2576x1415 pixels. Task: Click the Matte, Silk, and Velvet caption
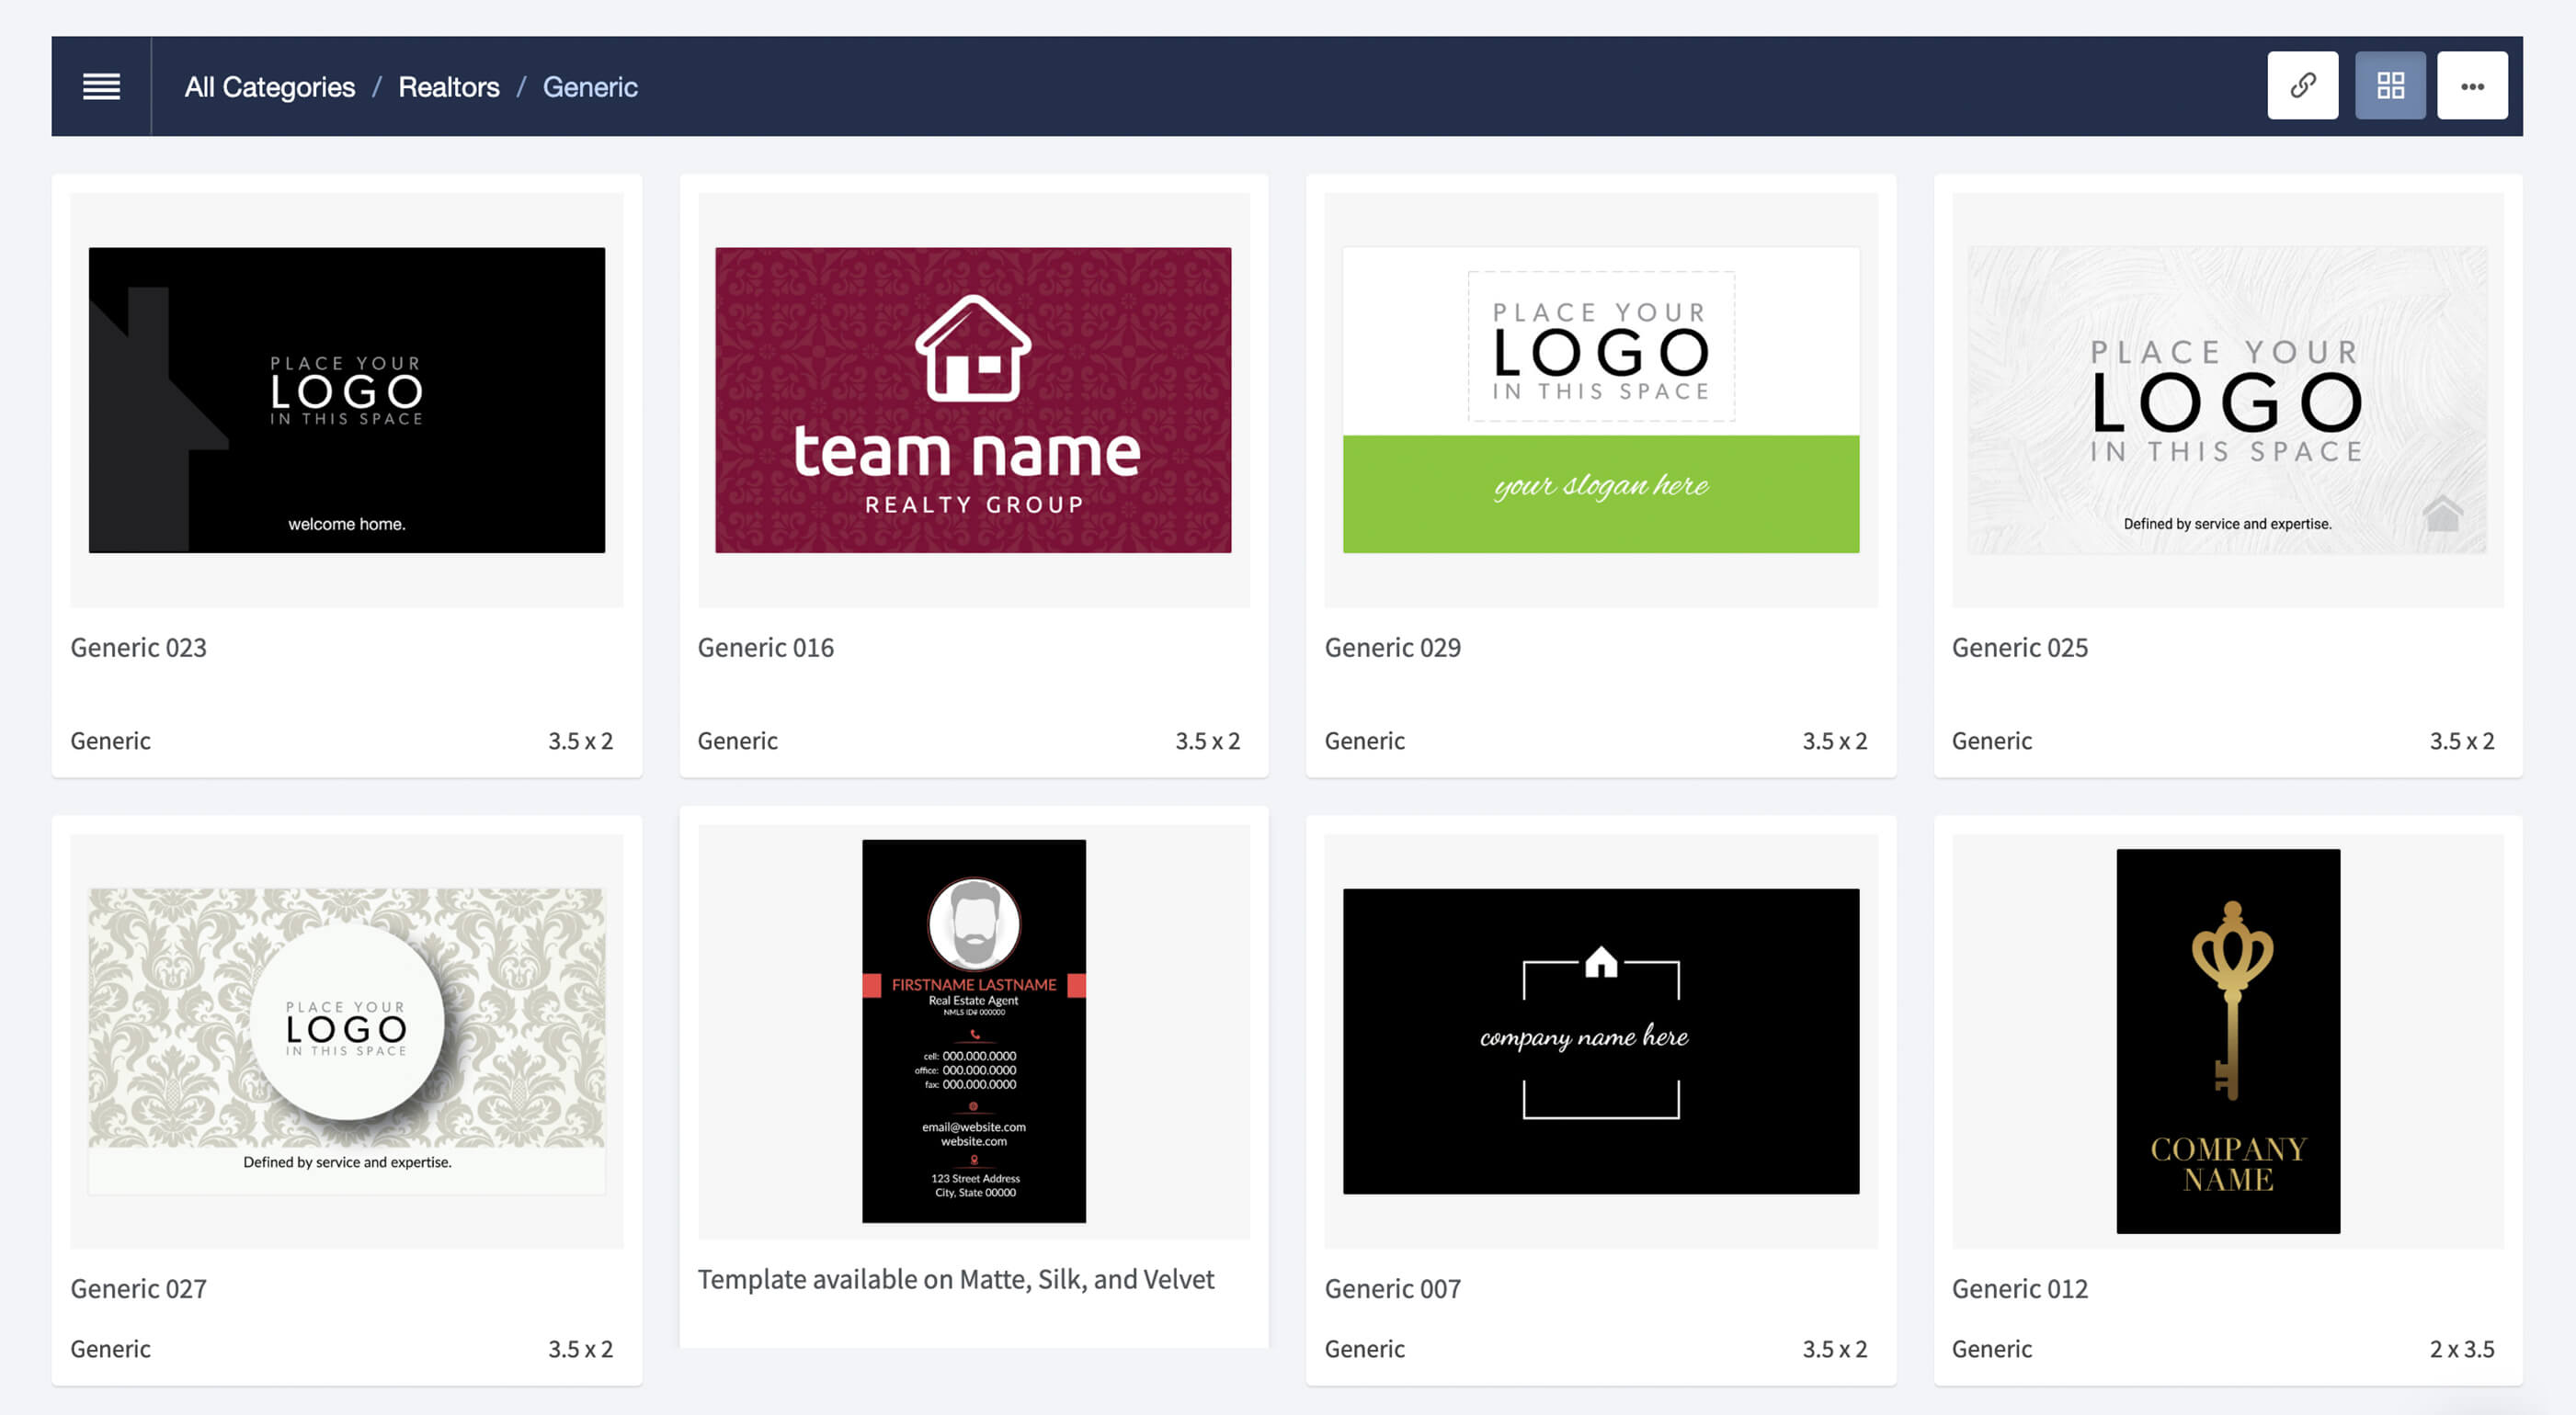click(955, 1279)
